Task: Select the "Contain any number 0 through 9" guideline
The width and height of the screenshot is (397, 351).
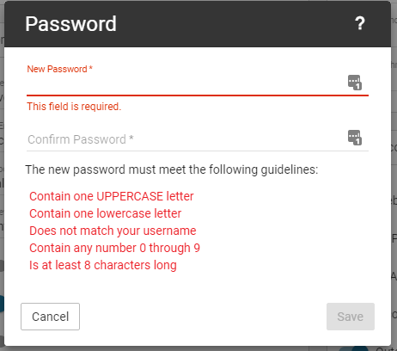Action: coord(114,248)
